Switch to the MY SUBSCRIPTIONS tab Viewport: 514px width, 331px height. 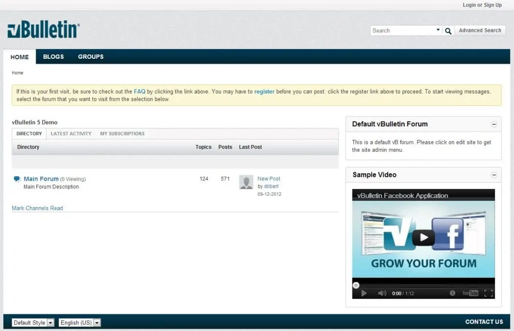[x=122, y=134]
